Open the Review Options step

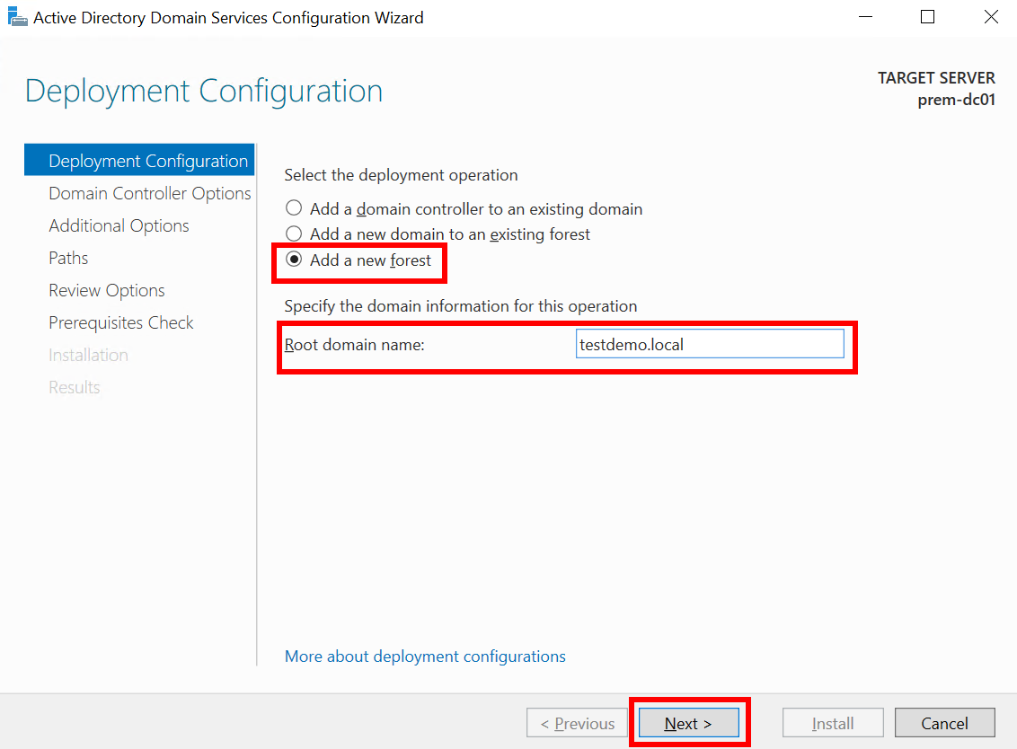107,290
